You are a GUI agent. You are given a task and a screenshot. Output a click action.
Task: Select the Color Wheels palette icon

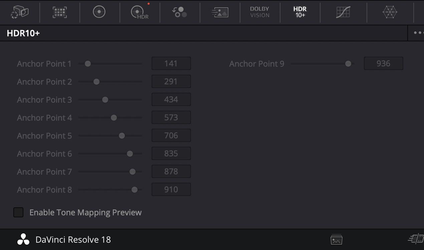coord(99,12)
